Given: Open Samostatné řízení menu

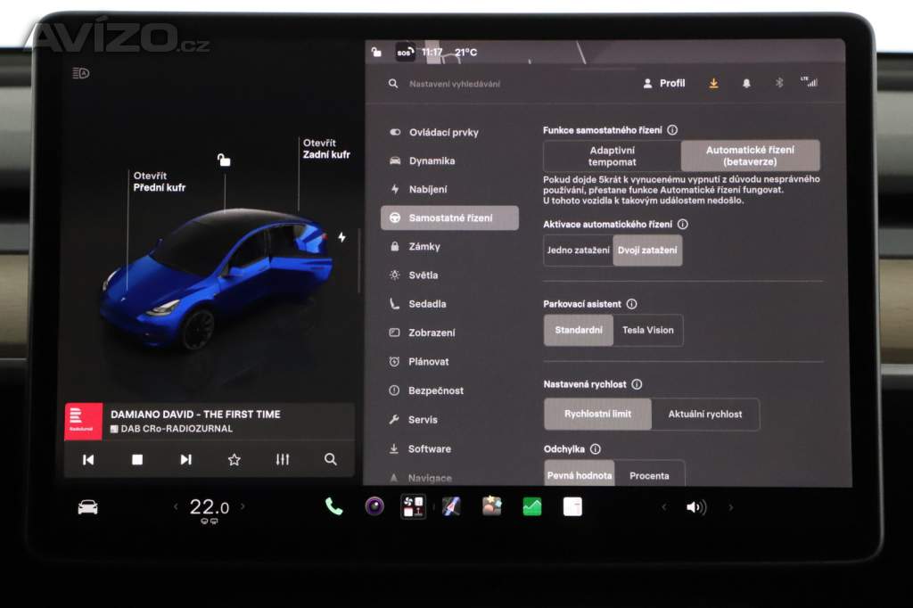Looking at the screenshot, I should coord(449,218).
